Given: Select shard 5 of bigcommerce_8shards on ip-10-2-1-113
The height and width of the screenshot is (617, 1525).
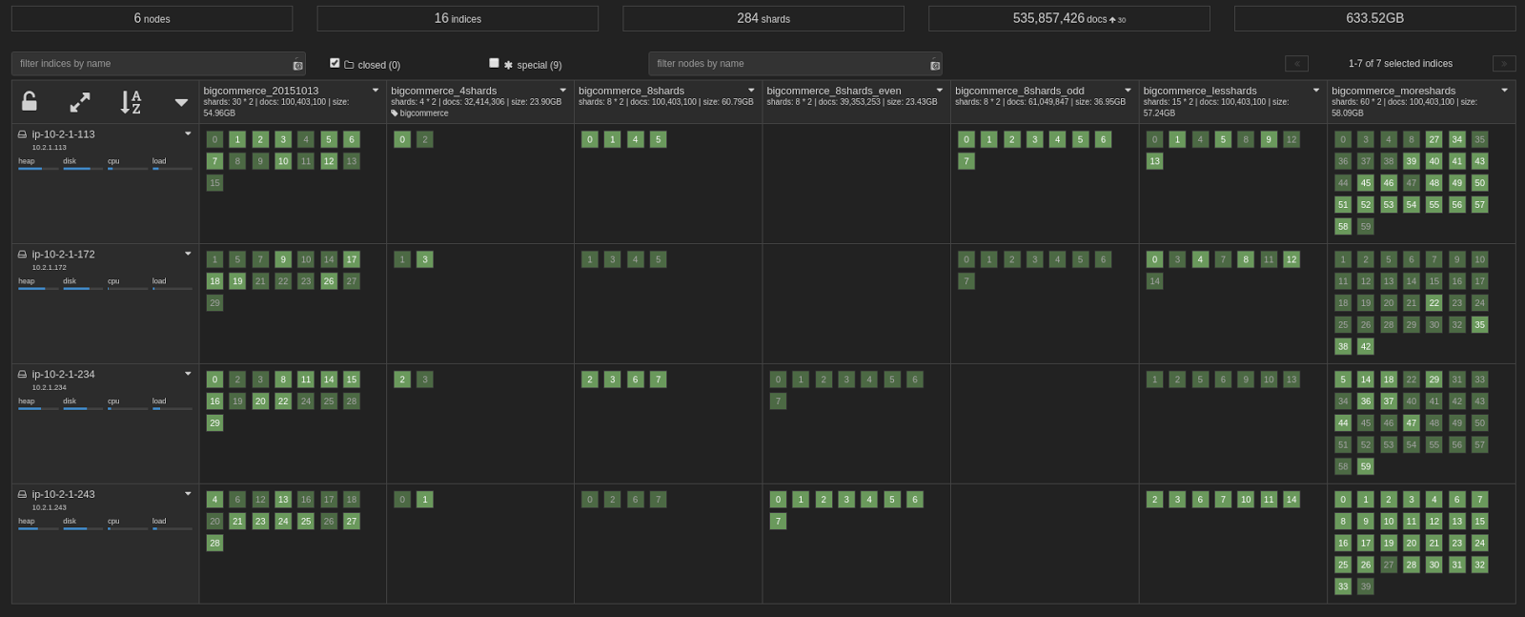Looking at the screenshot, I should (x=659, y=139).
